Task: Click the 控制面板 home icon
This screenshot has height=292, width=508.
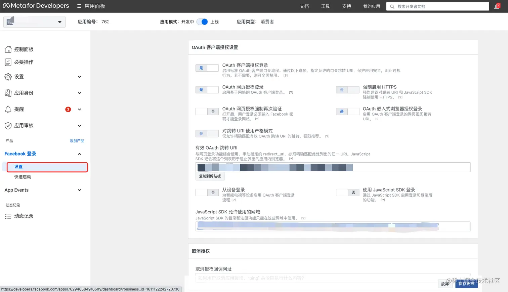Action: tap(8, 49)
